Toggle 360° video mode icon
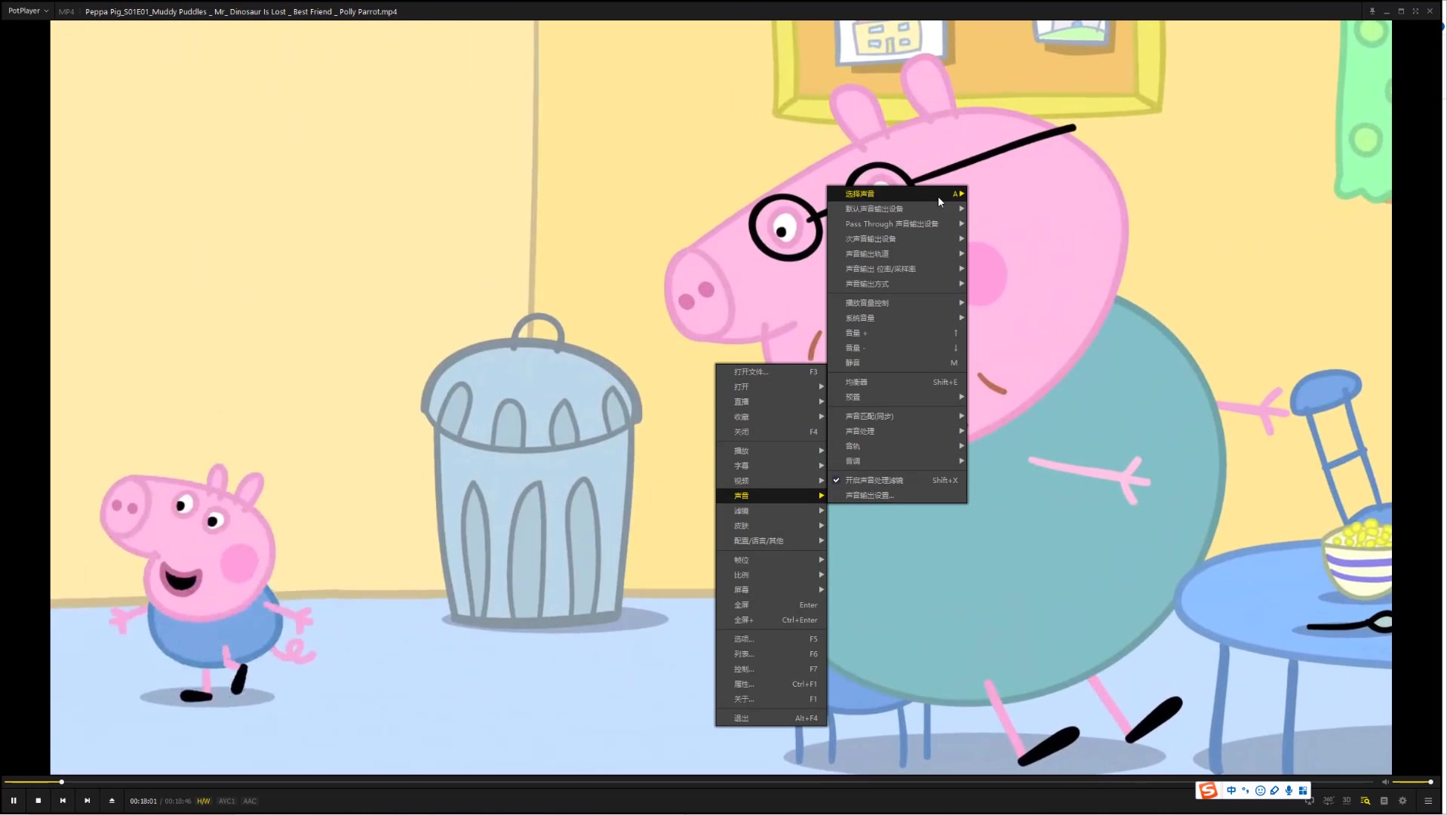Image resolution: width=1447 pixels, height=815 pixels. [1329, 801]
